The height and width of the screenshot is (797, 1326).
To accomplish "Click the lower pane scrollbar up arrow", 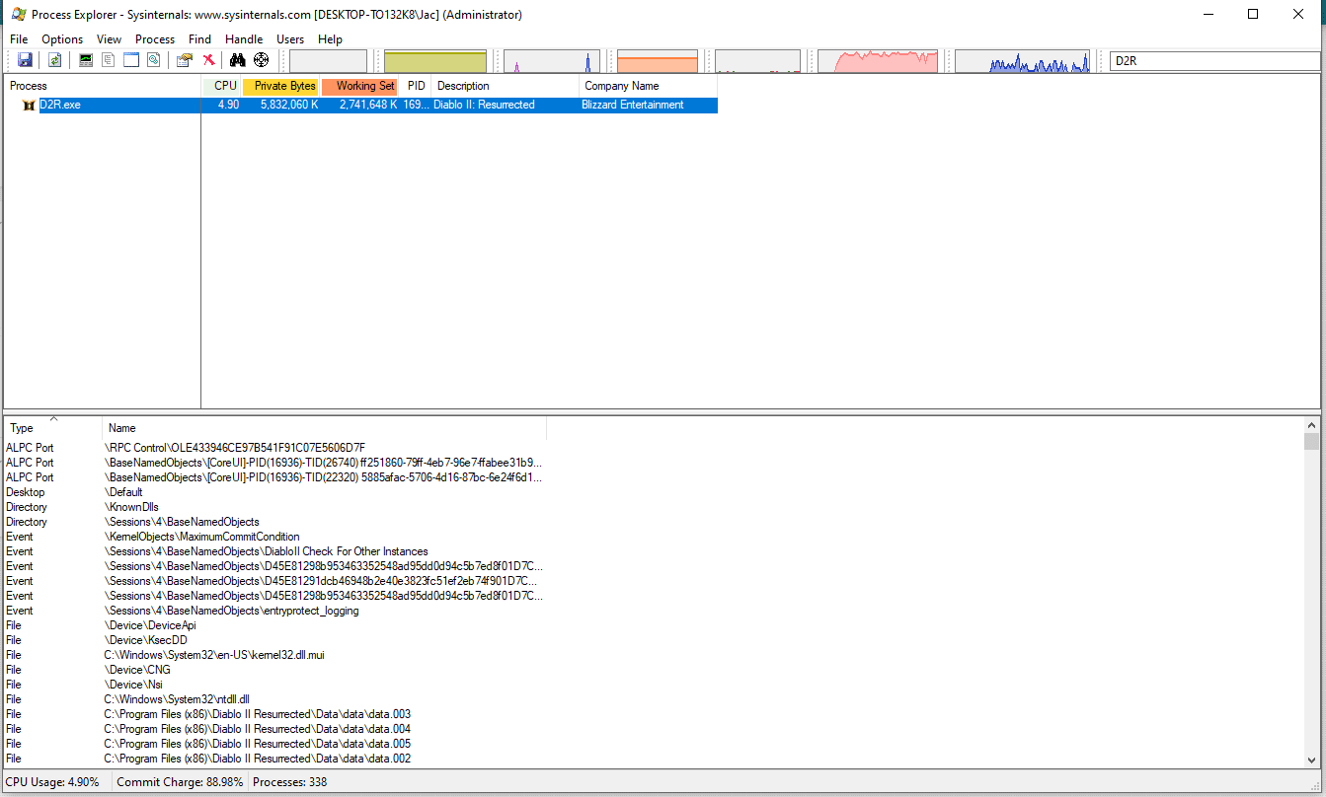I will 1311,425.
